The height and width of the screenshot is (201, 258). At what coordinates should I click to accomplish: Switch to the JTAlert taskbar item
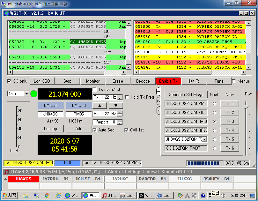109,196
